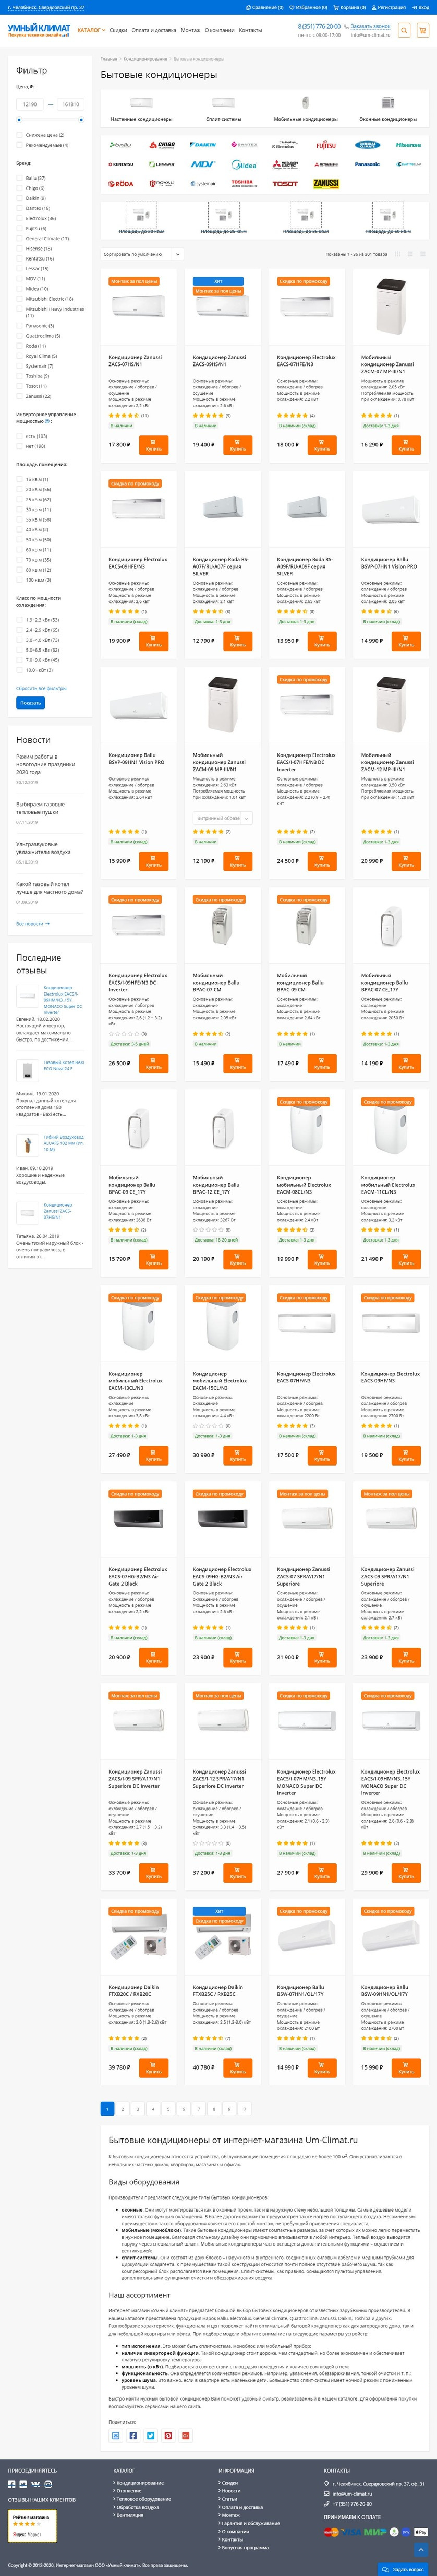Expand the КАТАЛОГ dropdown menu
Screen dimensions: 437x2576
tap(91, 30)
